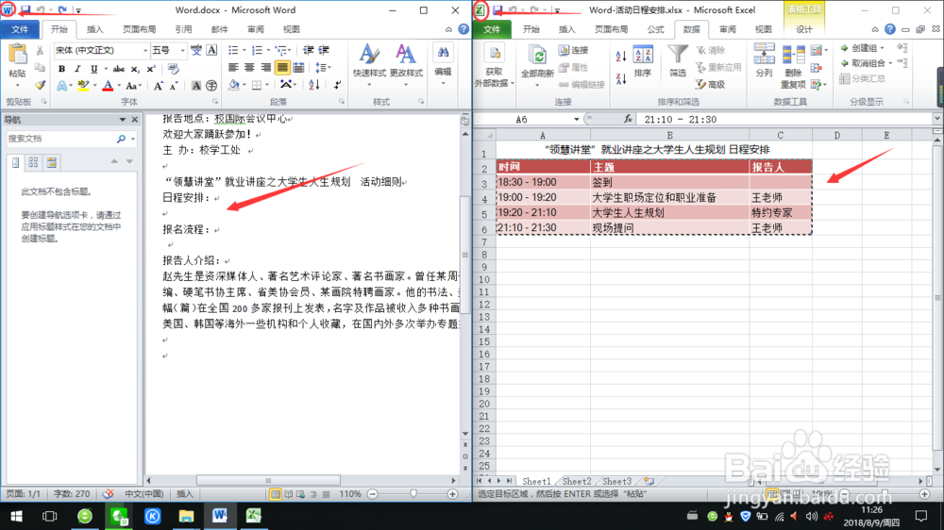Align paragraph left in Word
The height and width of the screenshot is (530, 944).
tap(233, 67)
